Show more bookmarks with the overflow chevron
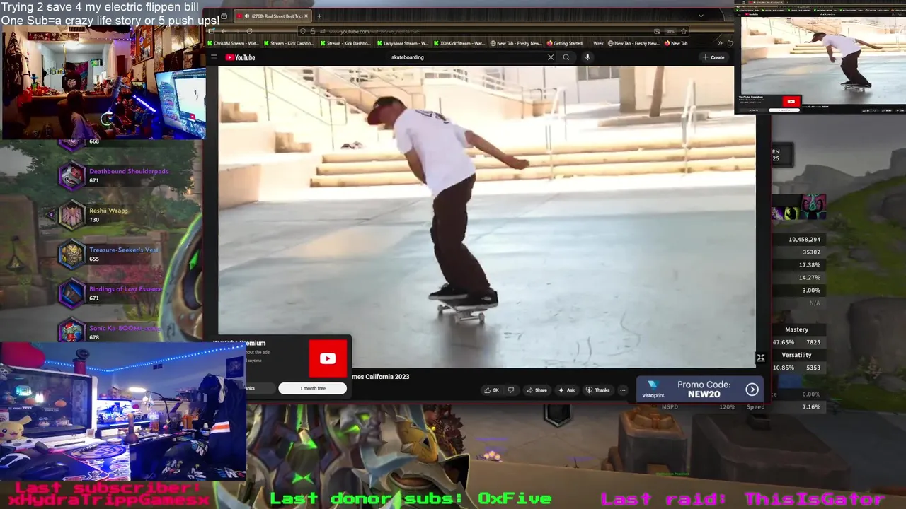This screenshot has width=906, height=509. (720, 43)
